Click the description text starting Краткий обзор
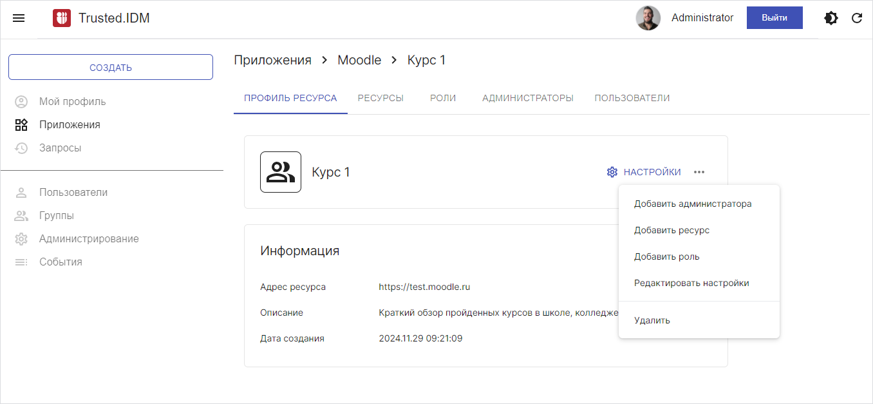The height and width of the screenshot is (404, 873). point(499,313)
